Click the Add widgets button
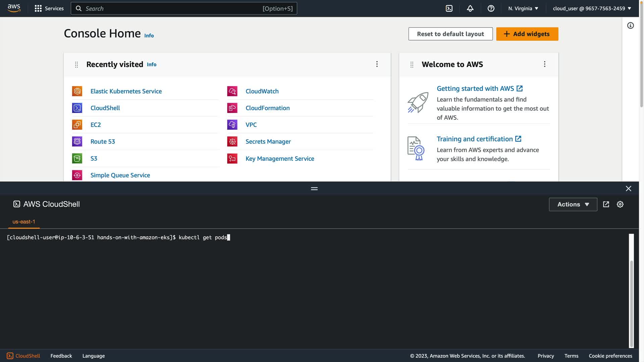644x362 pixels. click(x=527, y=34)
